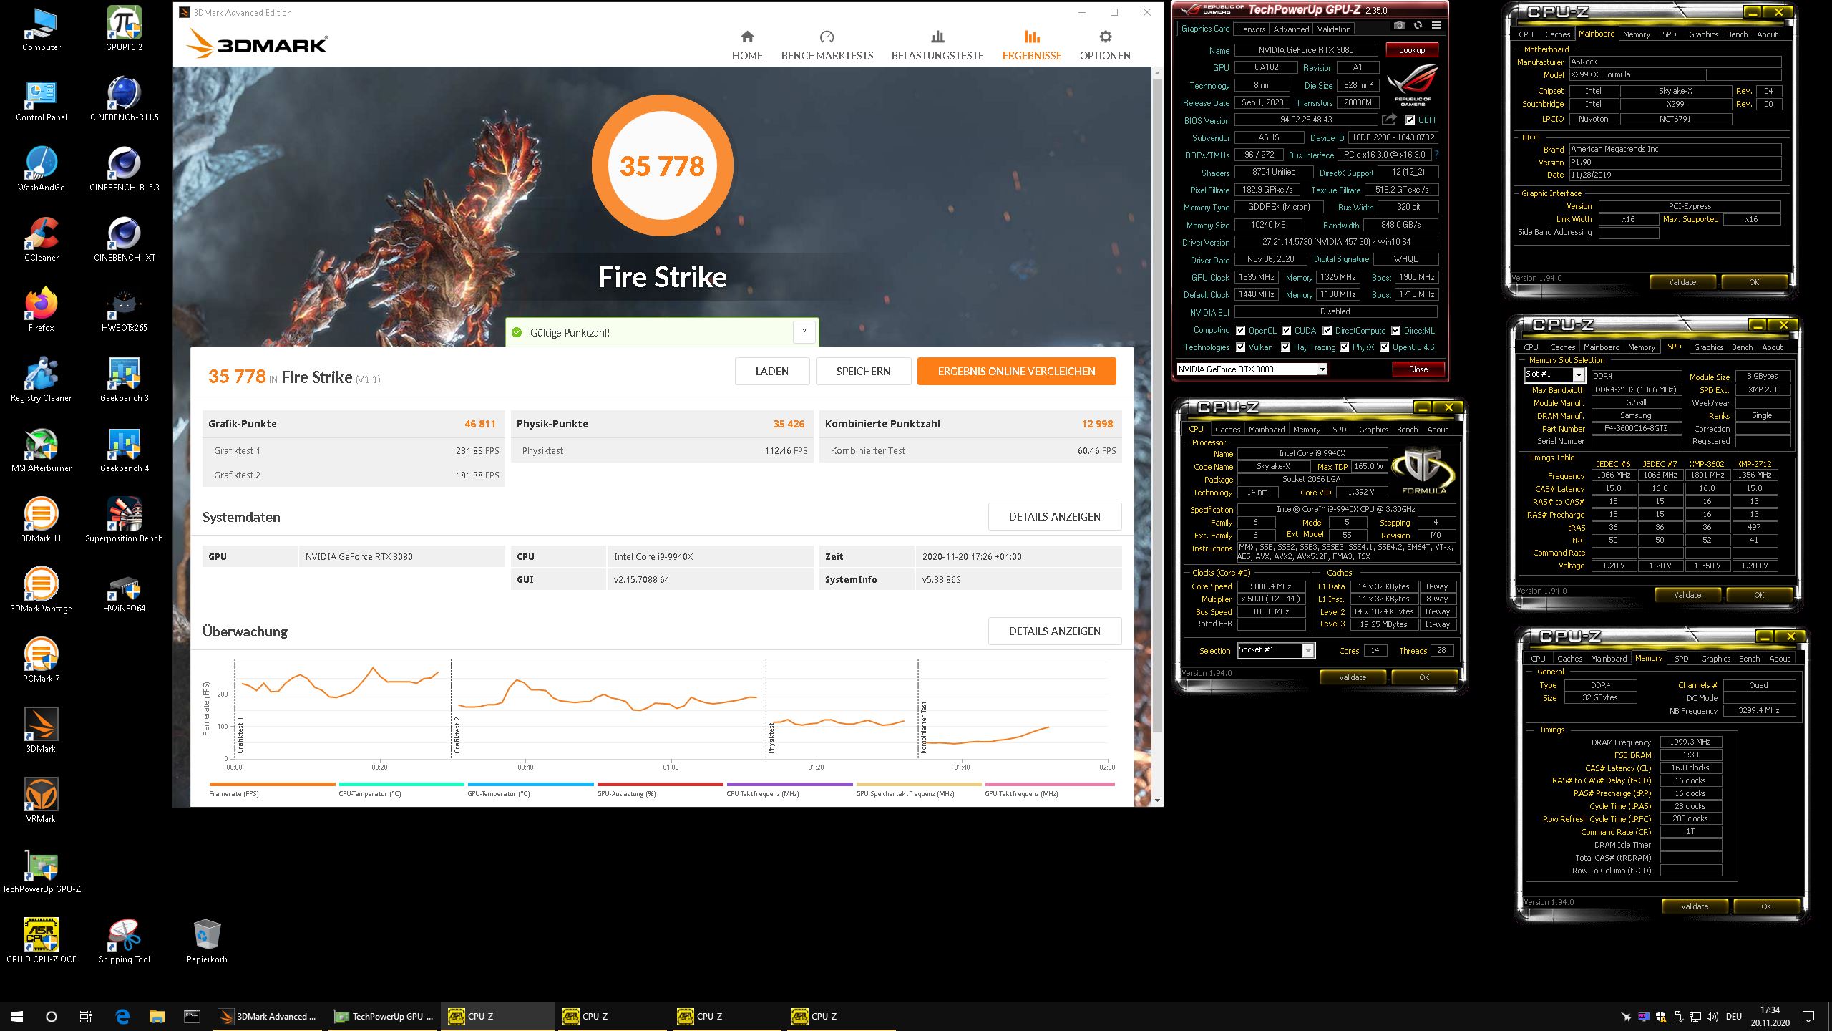Click the help question mark beside Gültige Punktzahl

point(804,332)
